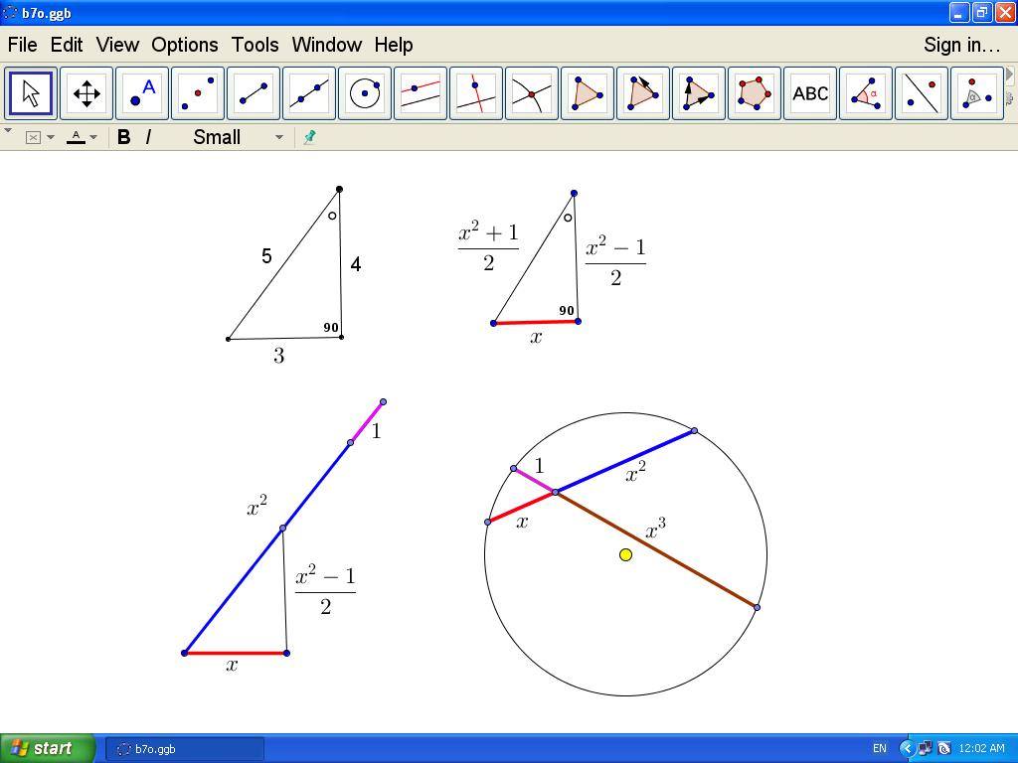Select the Move arrow tool
Screen dimensions: 1018x763
pos(31,93)
